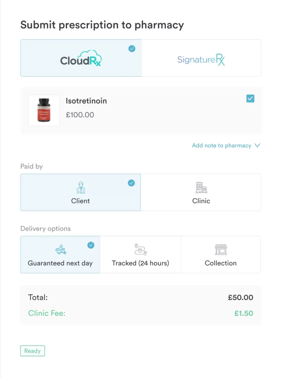Select the delivery scooter icon for next day

tap(60, 249)
